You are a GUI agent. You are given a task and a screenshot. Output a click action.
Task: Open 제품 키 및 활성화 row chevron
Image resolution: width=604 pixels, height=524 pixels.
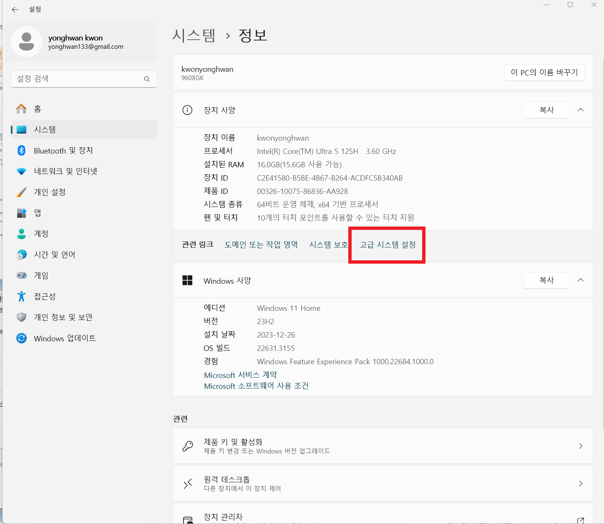581,446
